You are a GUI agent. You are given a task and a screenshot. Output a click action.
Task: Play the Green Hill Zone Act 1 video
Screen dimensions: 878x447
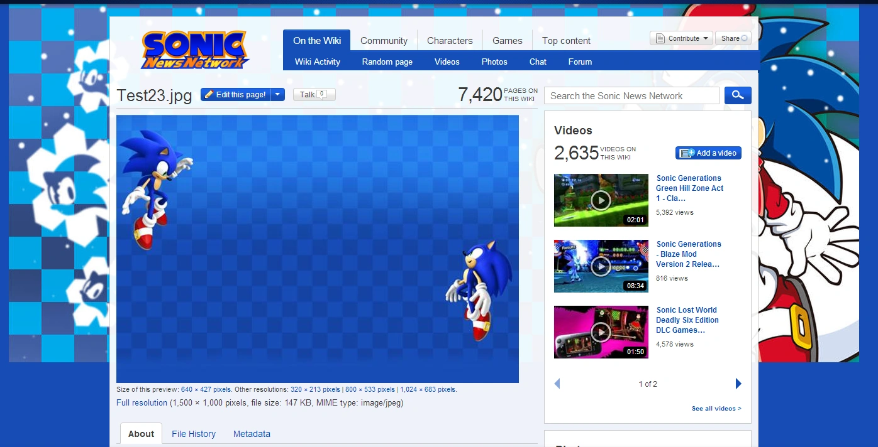[601, 200]
